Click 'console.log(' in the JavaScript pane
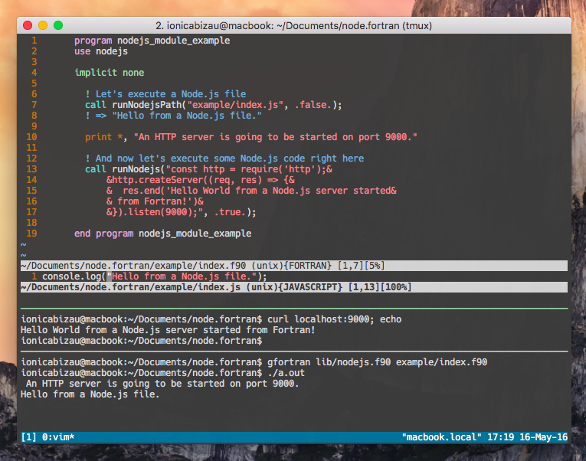 click(74, 276)
